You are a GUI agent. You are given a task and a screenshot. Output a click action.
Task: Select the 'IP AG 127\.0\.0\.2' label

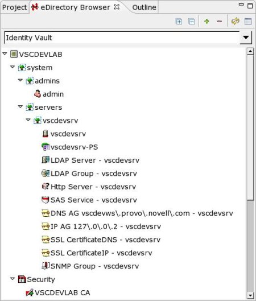point(106,226)
